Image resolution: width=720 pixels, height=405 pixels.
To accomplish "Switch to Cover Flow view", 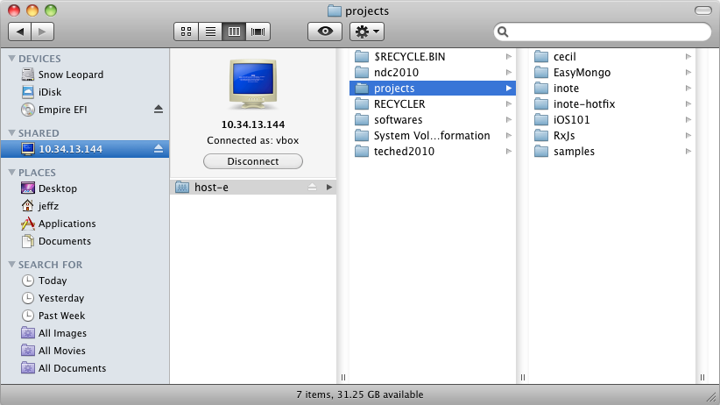I will tap(258, 32).
